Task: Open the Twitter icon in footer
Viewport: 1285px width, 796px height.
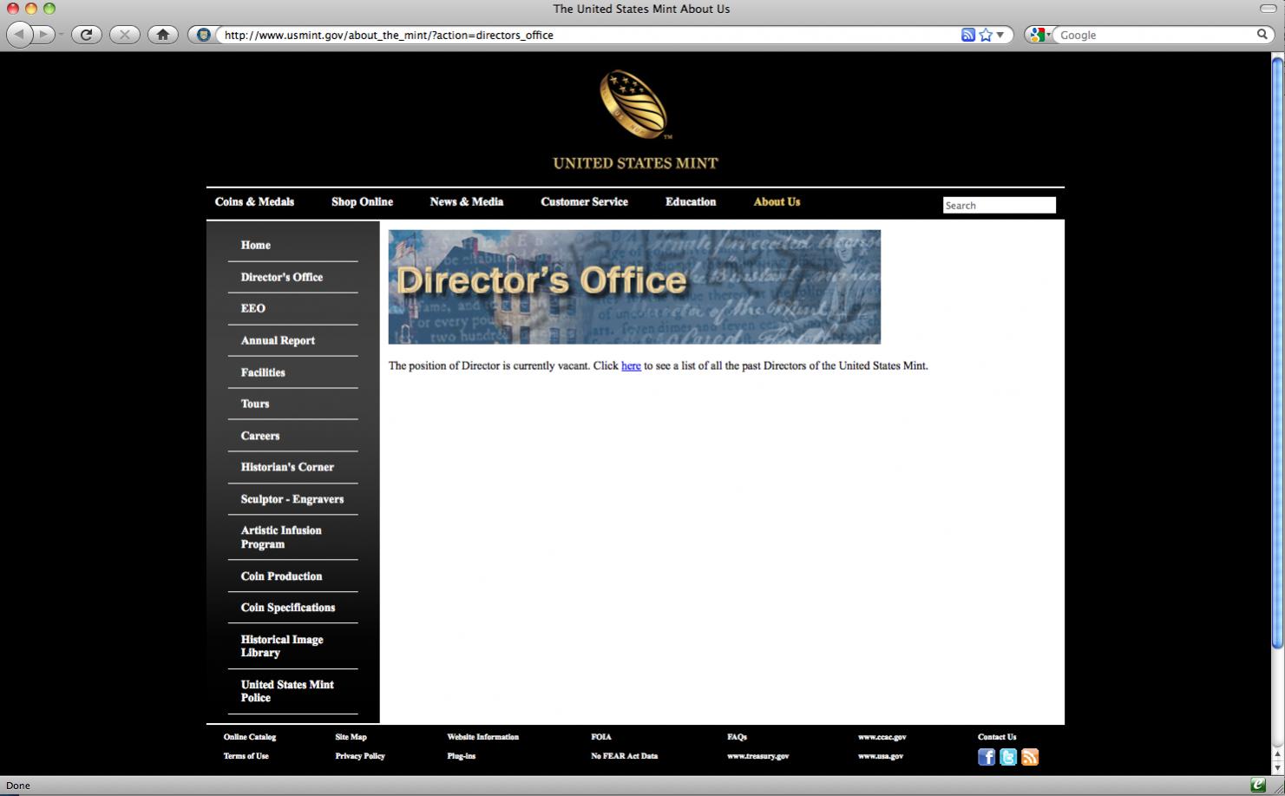Action: tap(1008, 757)
